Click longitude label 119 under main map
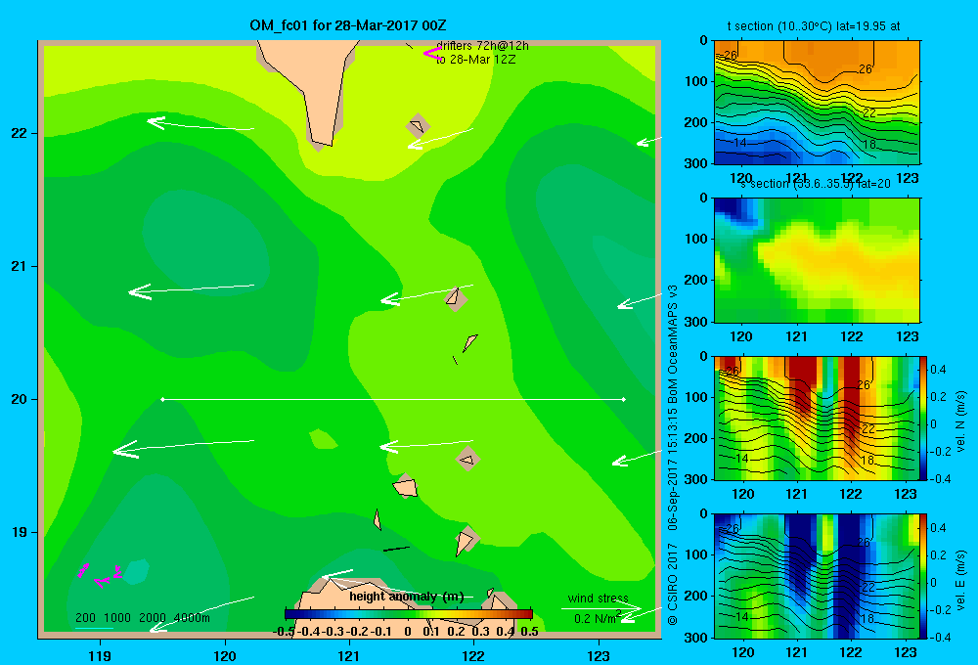This screenshot has height=665, width=978. 100,655
